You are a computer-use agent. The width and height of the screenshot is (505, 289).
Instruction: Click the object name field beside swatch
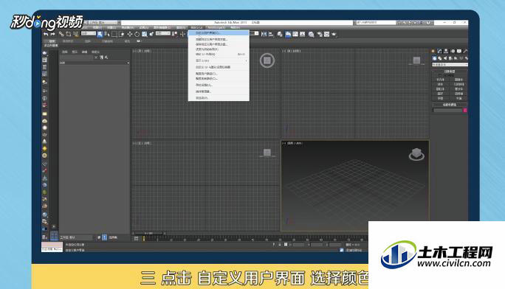447,111
